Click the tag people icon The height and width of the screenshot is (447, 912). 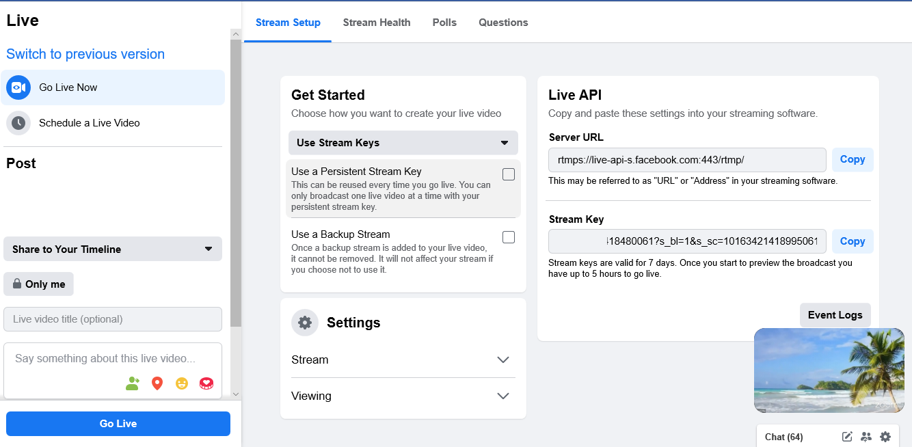(x=133, y=383)
